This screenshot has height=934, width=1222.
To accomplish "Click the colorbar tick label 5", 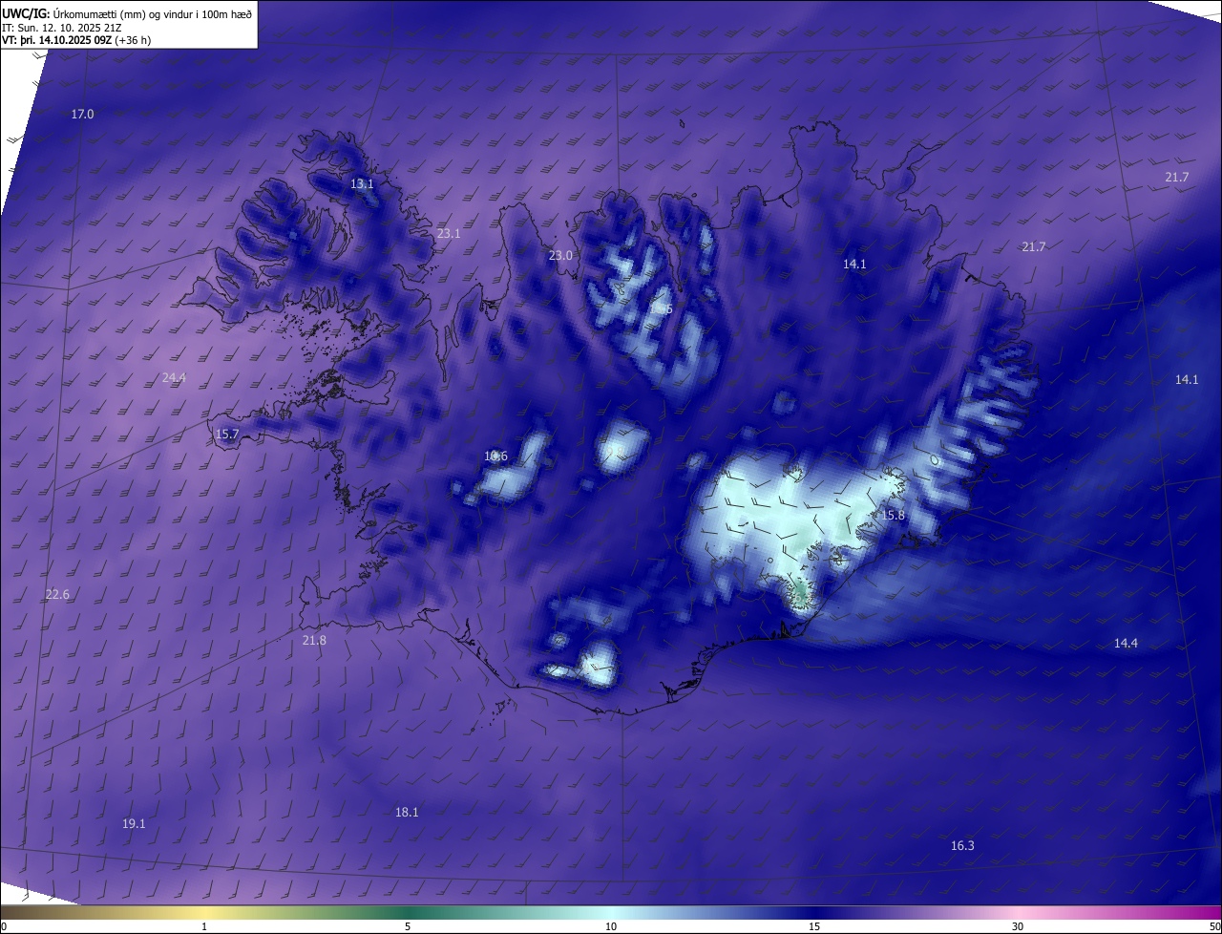I will [408, 926].
